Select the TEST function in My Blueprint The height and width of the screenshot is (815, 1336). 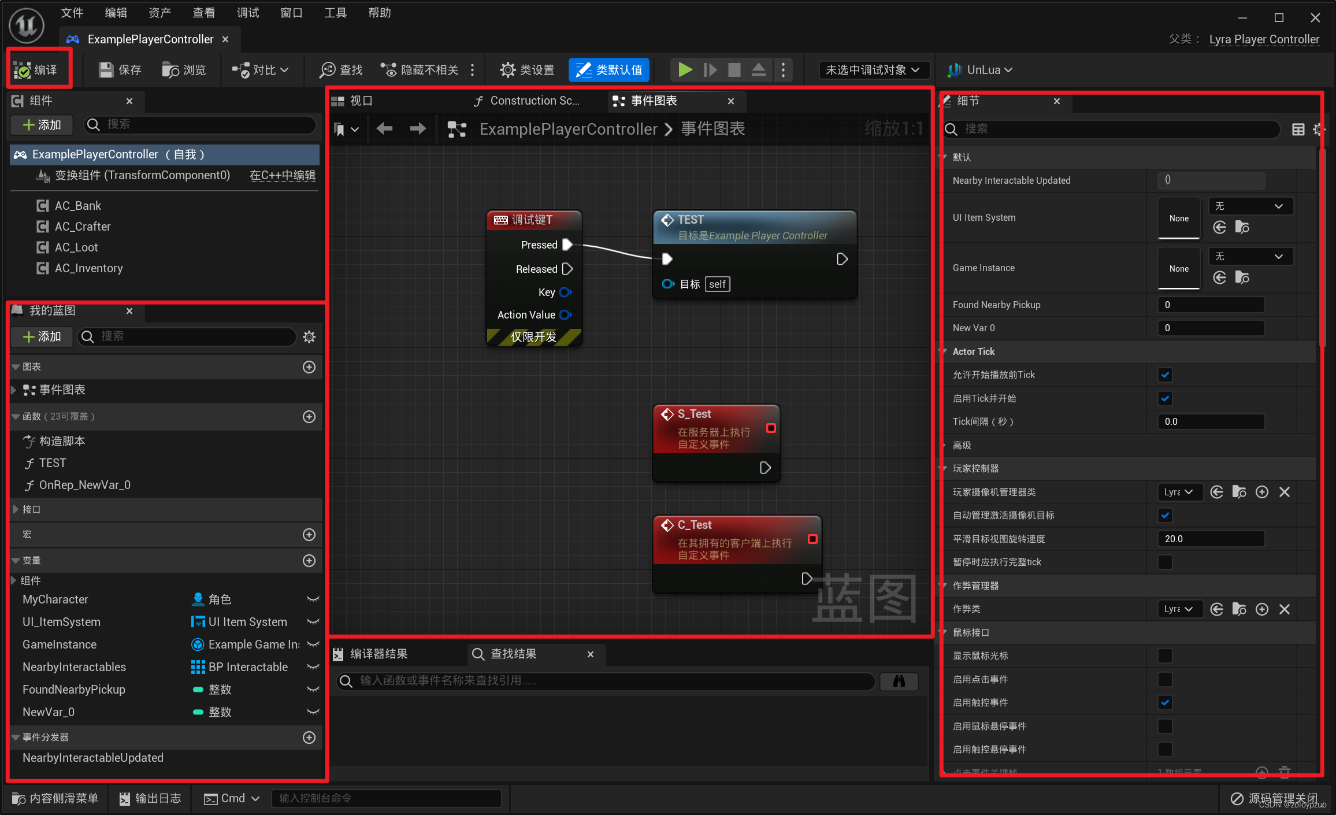[53, 463]
